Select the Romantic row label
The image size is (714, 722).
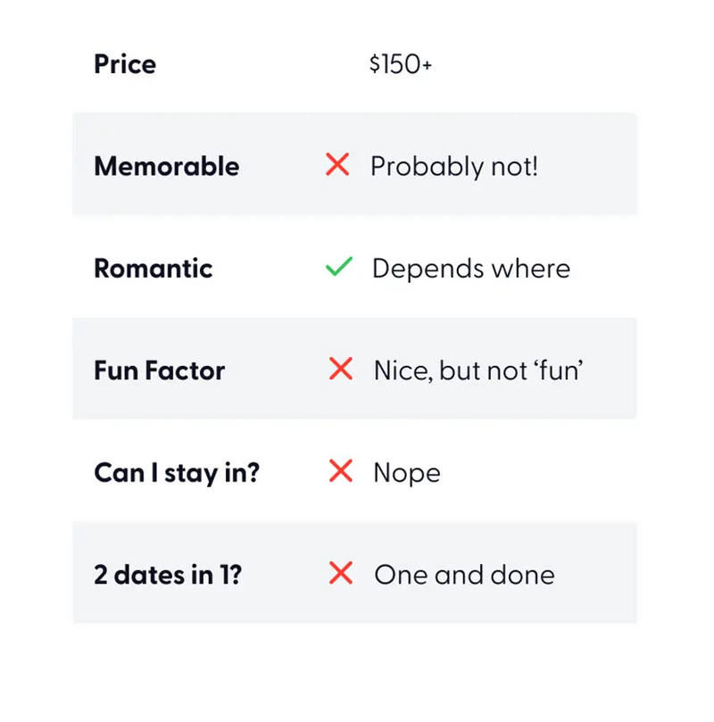click(x=154, y=269)
